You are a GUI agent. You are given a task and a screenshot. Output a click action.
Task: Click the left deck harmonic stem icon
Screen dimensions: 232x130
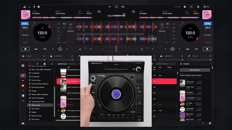pyautogui.click(x=51, y=56)
